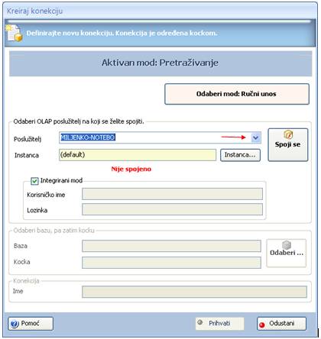The width and height of the screenshot is (321, 339).
Task: Click the red dot icon on Odustani
Action: [262, 324]
